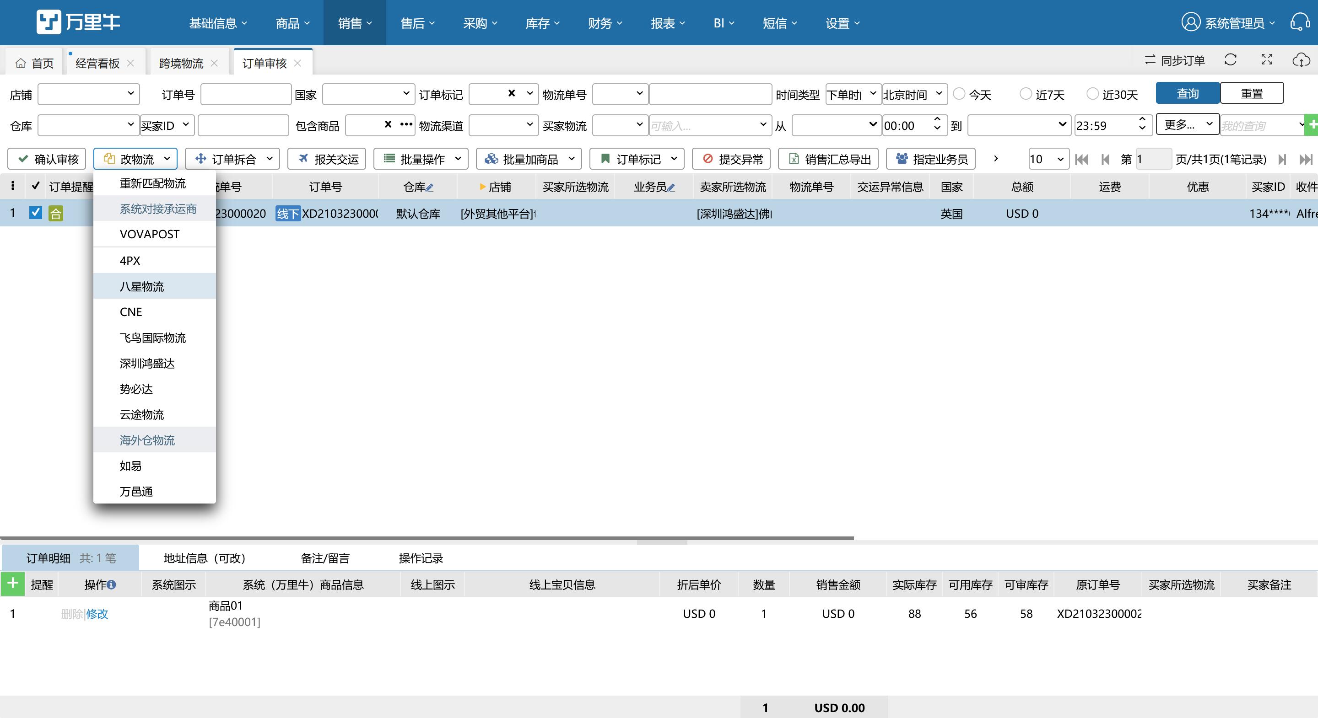The width and height of the screenshot is (1318, 718).
Task: Click the edit pencil on 业务员 column header
Action: click(x=671, y=188)
